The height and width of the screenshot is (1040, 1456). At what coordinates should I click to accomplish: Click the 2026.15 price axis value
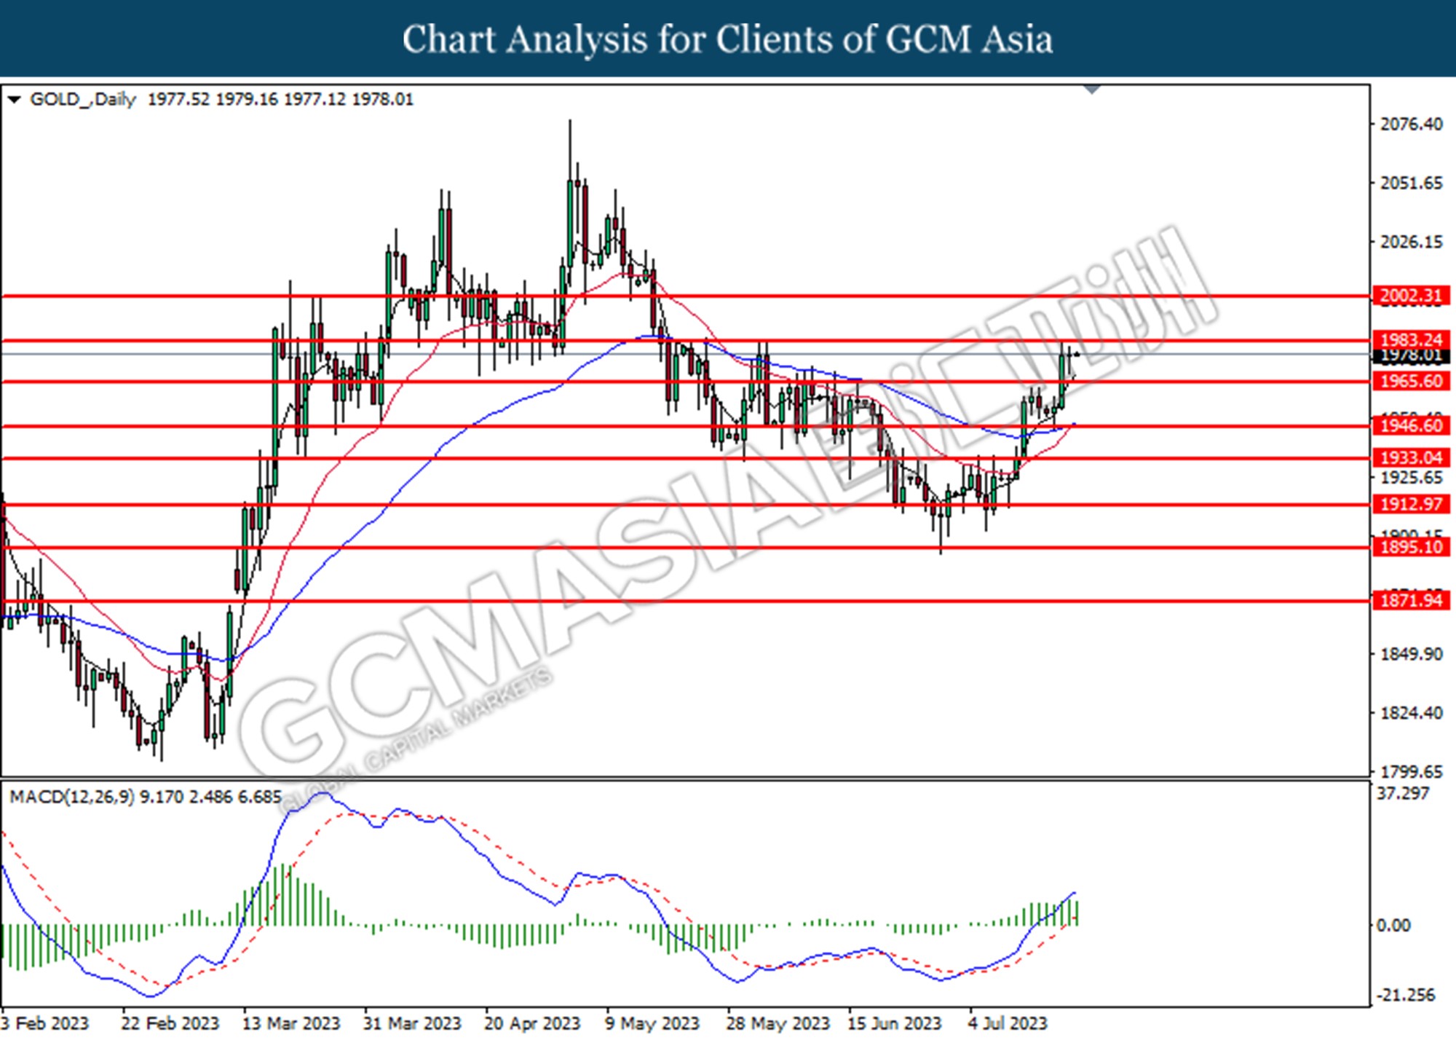[1411, 242]
